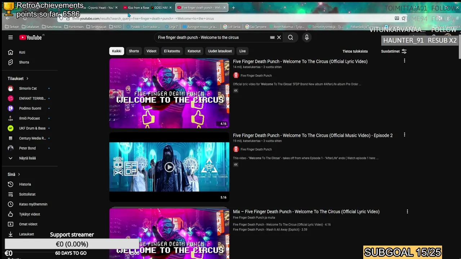Click the YouTube logo
The image size is (461, 259).
[31, 37]
